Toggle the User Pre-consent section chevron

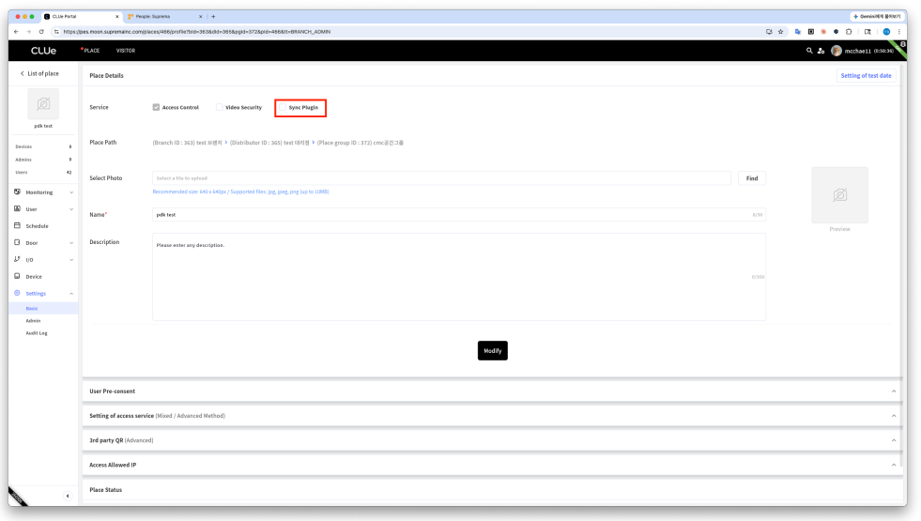coord(894,391)
